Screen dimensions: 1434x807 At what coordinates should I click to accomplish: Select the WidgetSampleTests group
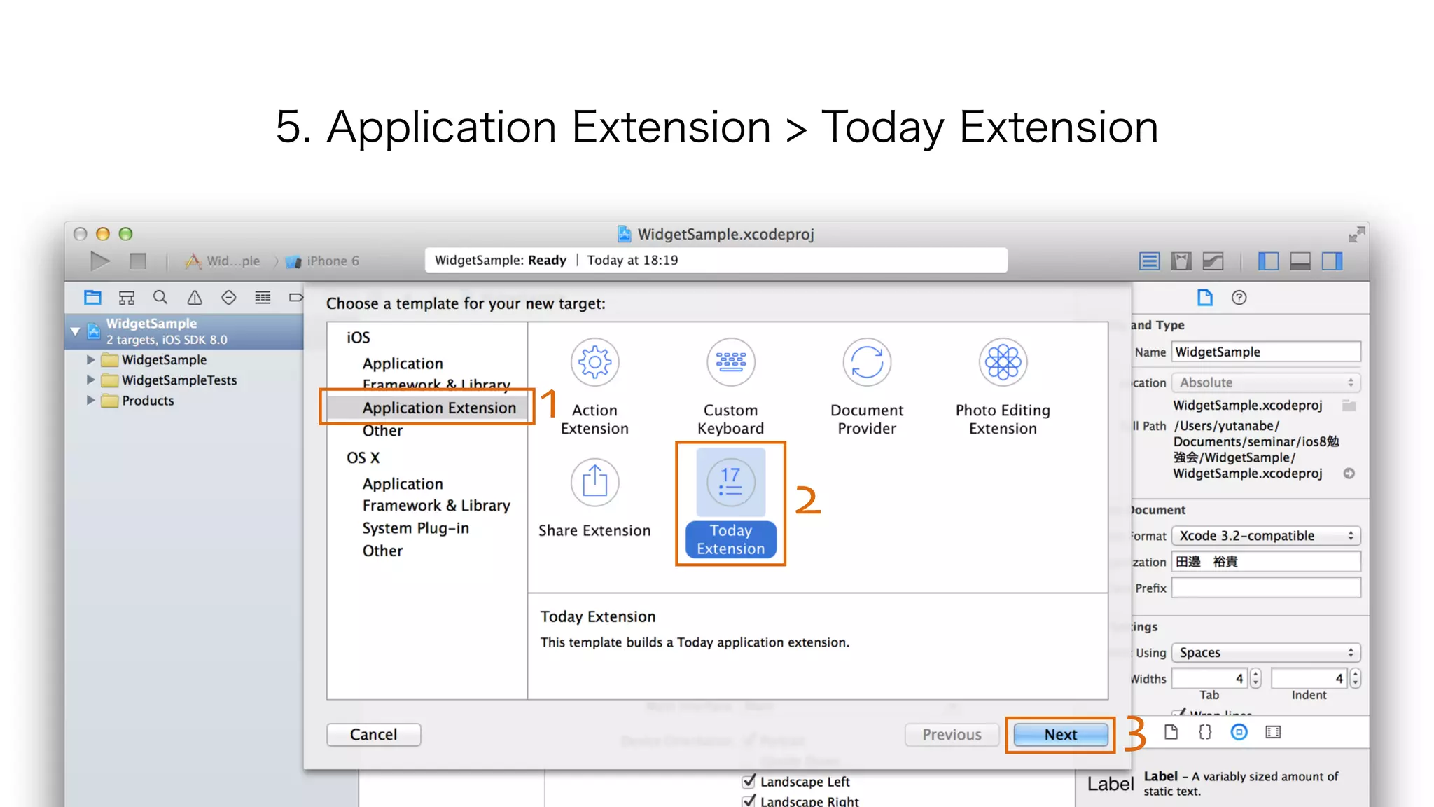[x=179, y=380]
